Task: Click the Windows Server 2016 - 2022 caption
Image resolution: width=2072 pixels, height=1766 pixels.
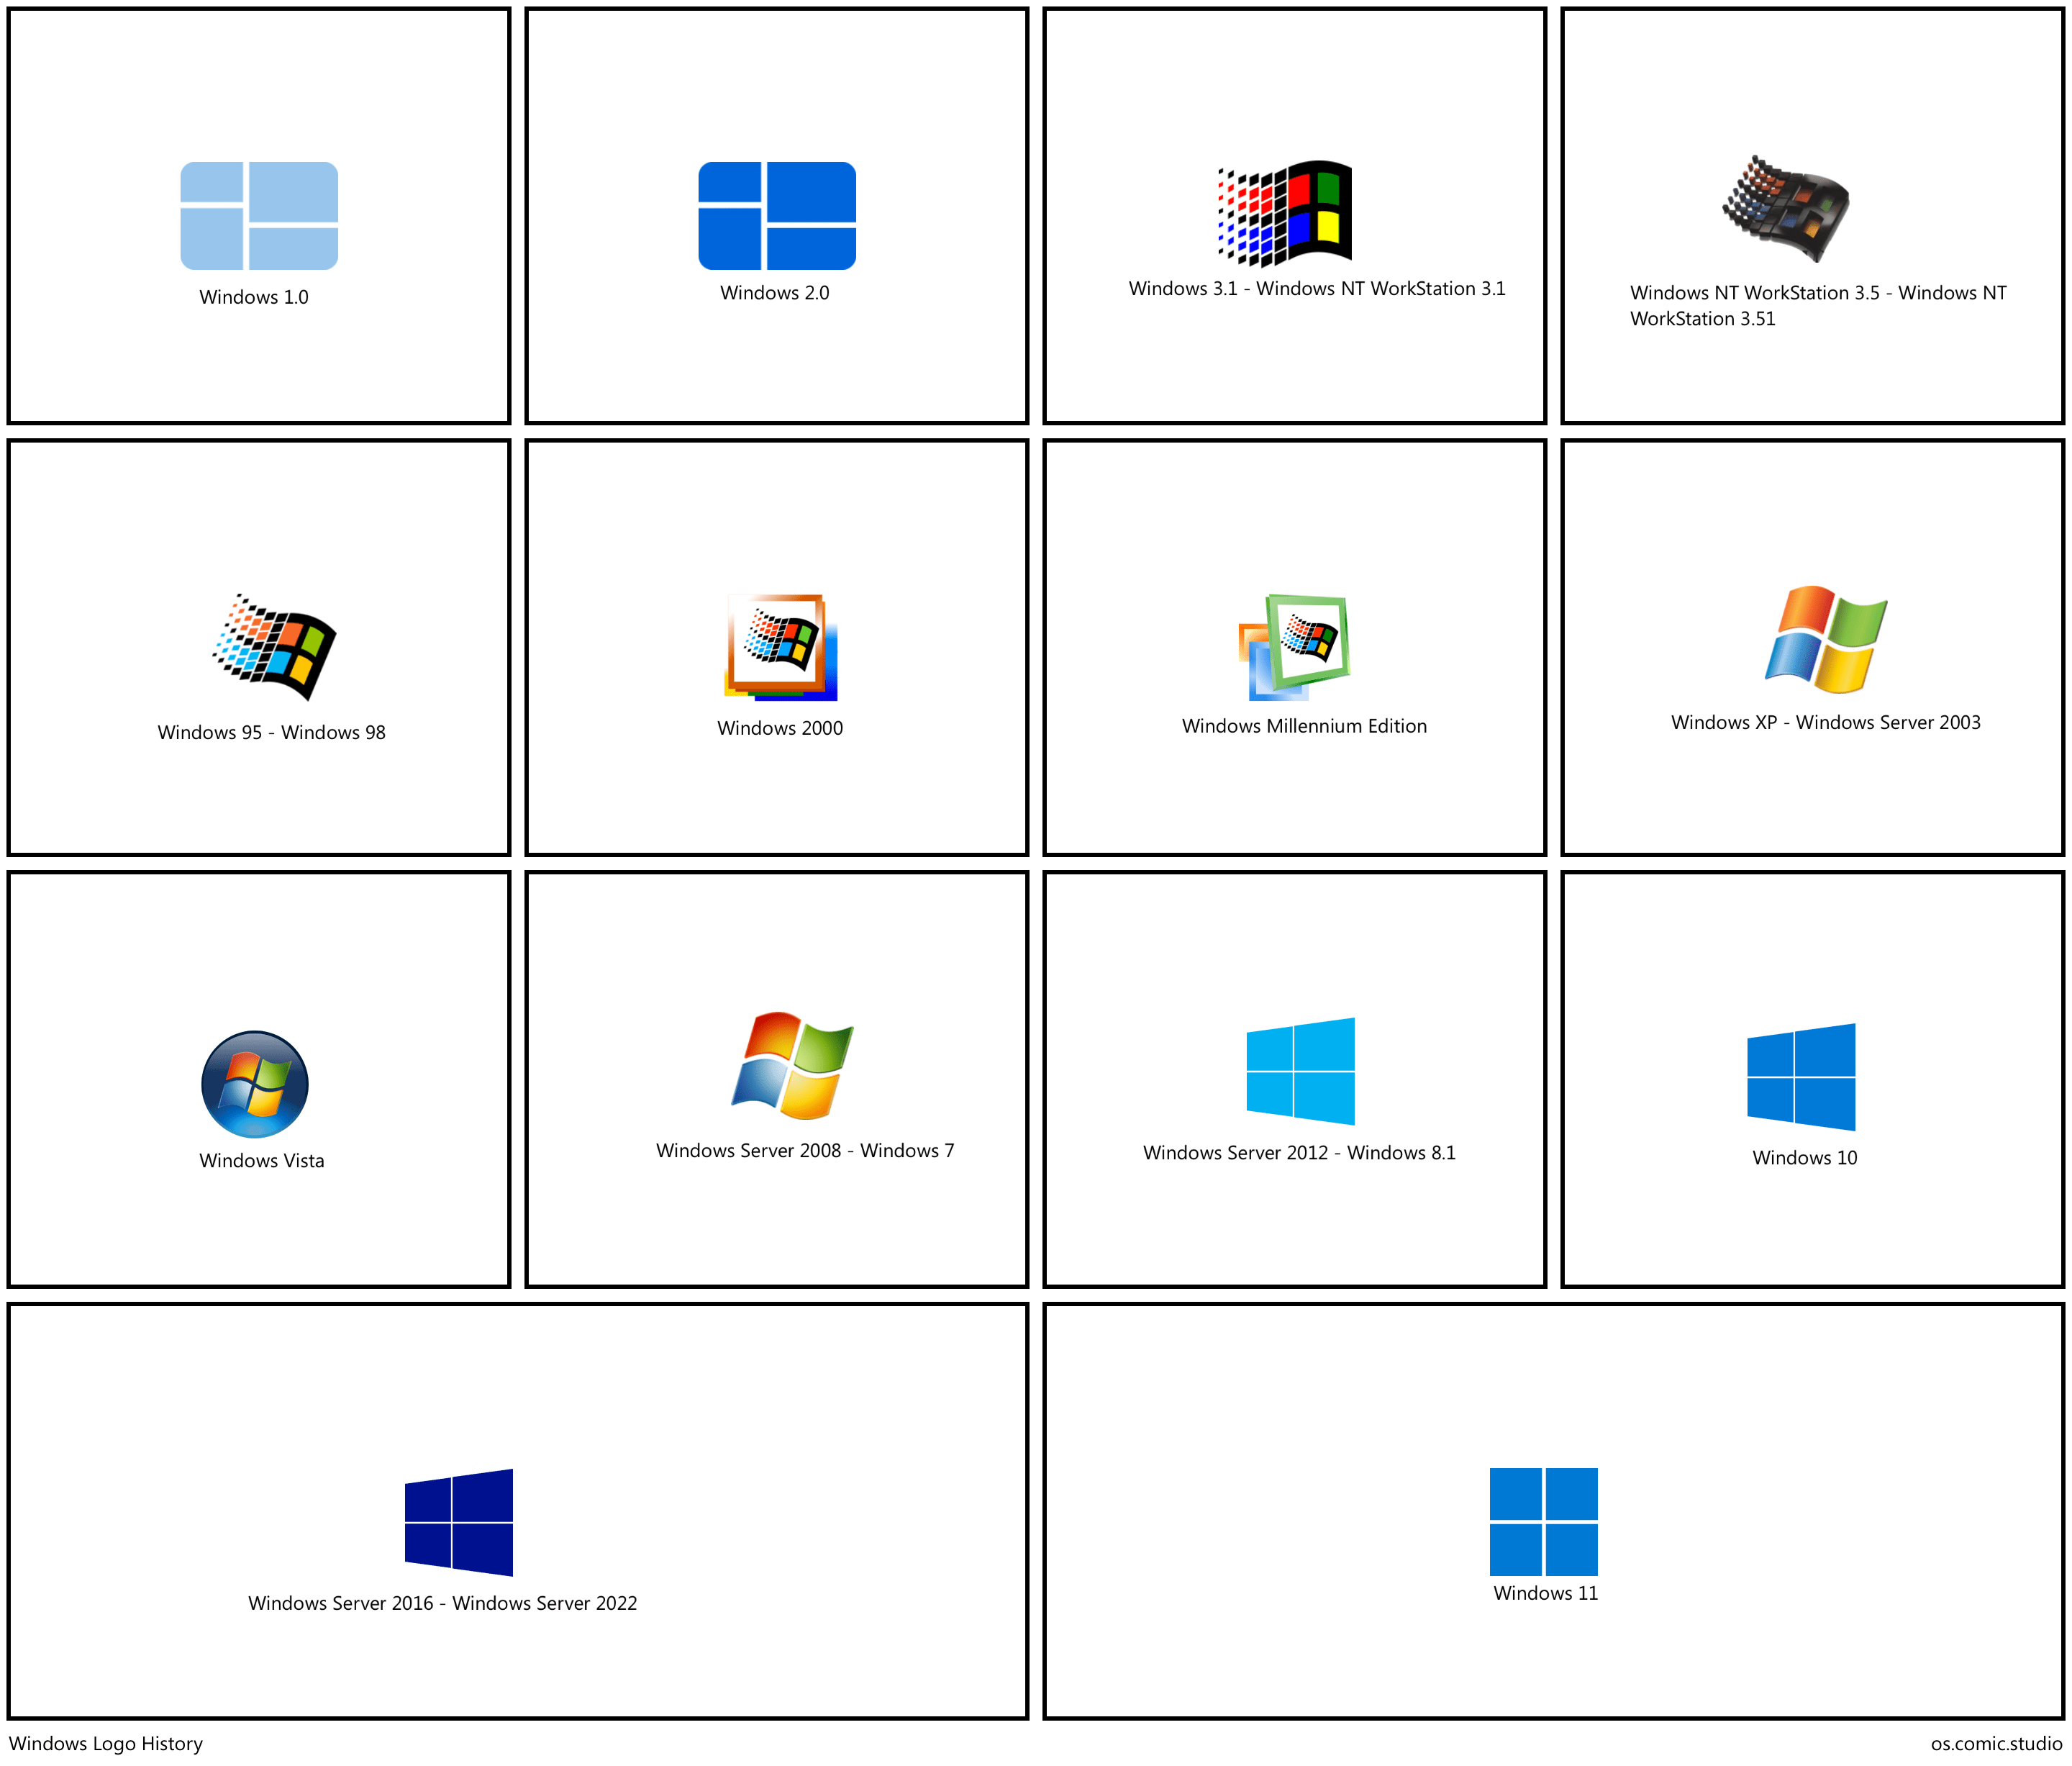Action: tap(442, 1603)
